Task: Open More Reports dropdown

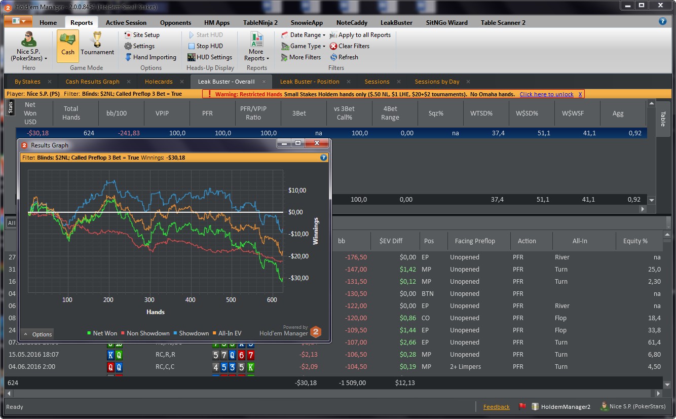Action: coord(257,47)
